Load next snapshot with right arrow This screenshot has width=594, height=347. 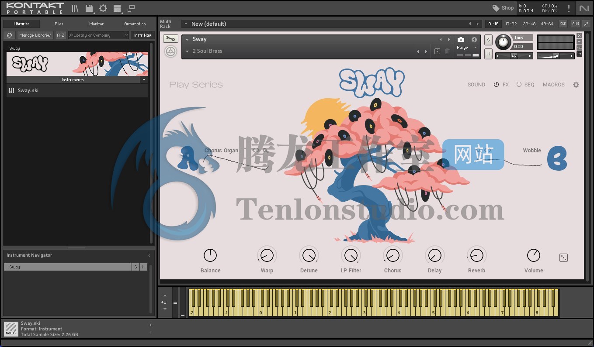[426, 52]
